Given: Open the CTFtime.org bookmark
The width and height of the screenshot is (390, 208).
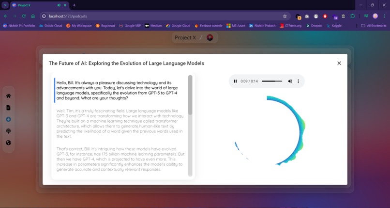Looking at the screenshot, I should tap(290, 26).
